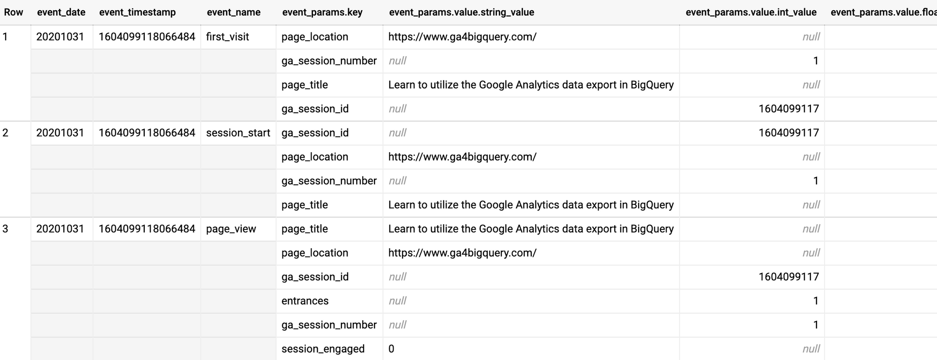
Task: Click the event_date column header
Action: coord(61,12)
